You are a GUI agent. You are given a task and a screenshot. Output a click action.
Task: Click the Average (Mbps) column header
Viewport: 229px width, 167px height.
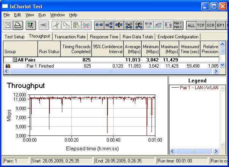[x=133, y=49]
